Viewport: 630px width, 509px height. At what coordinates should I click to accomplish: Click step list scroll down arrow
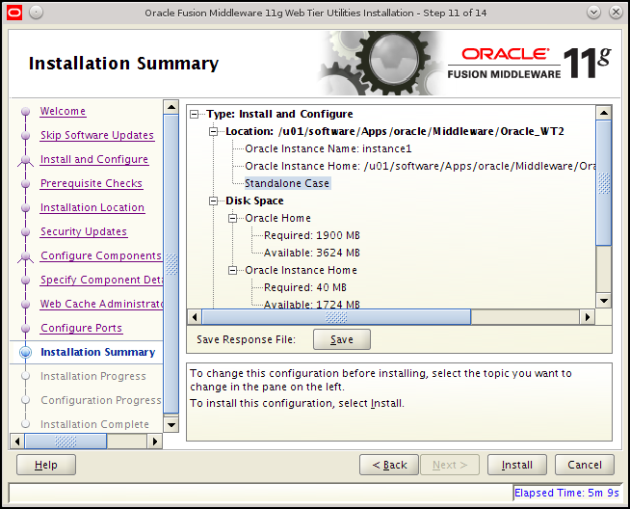(171, 424)
